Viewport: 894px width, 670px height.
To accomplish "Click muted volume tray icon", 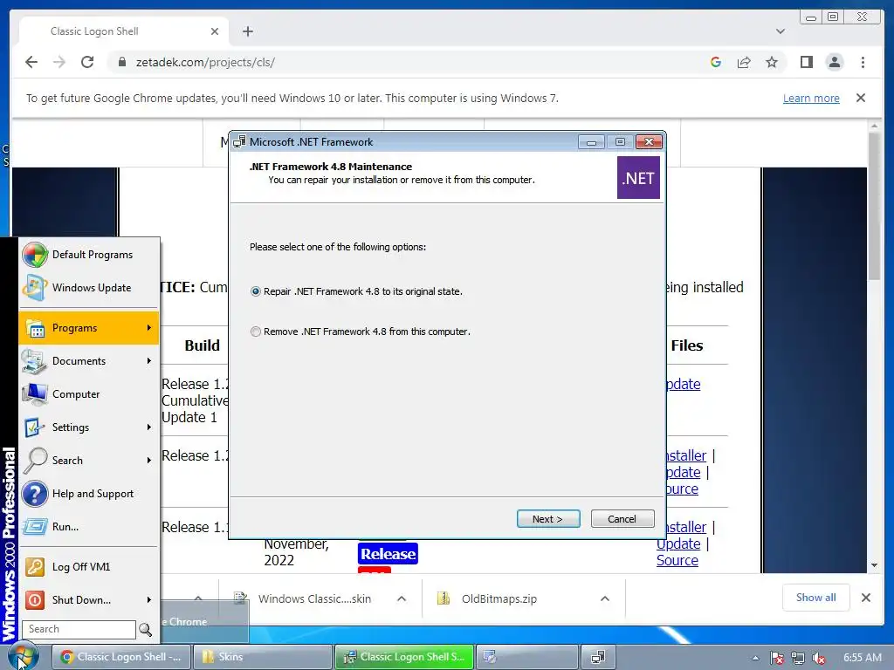I will click(819, 658).
